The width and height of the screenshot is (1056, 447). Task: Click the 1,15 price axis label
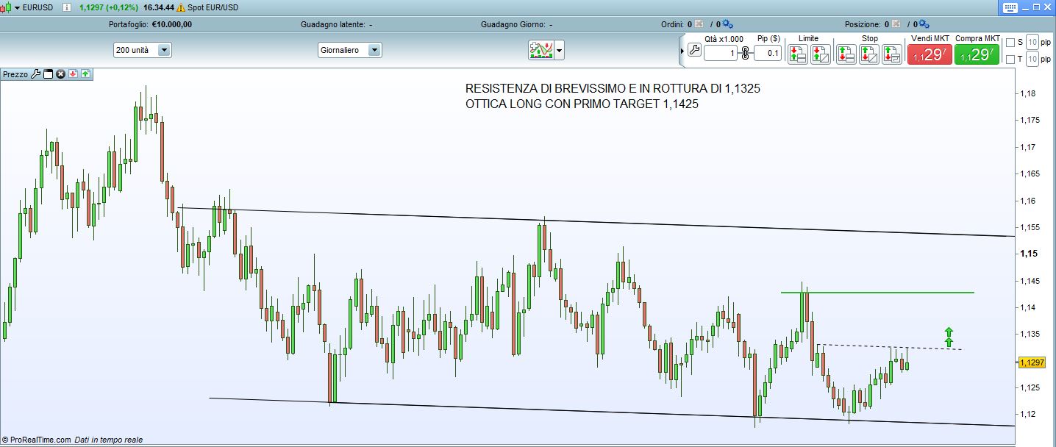1028,254
